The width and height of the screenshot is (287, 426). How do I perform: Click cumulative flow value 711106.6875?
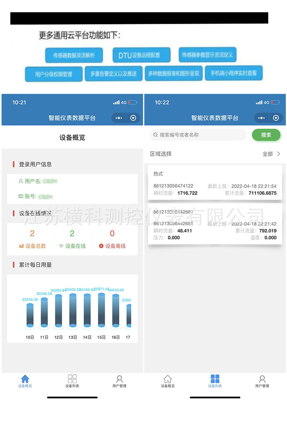coord(263,193)
